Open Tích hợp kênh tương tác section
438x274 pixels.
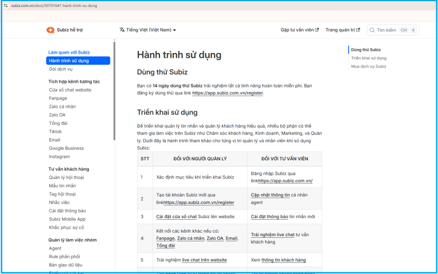click(74, 82)
